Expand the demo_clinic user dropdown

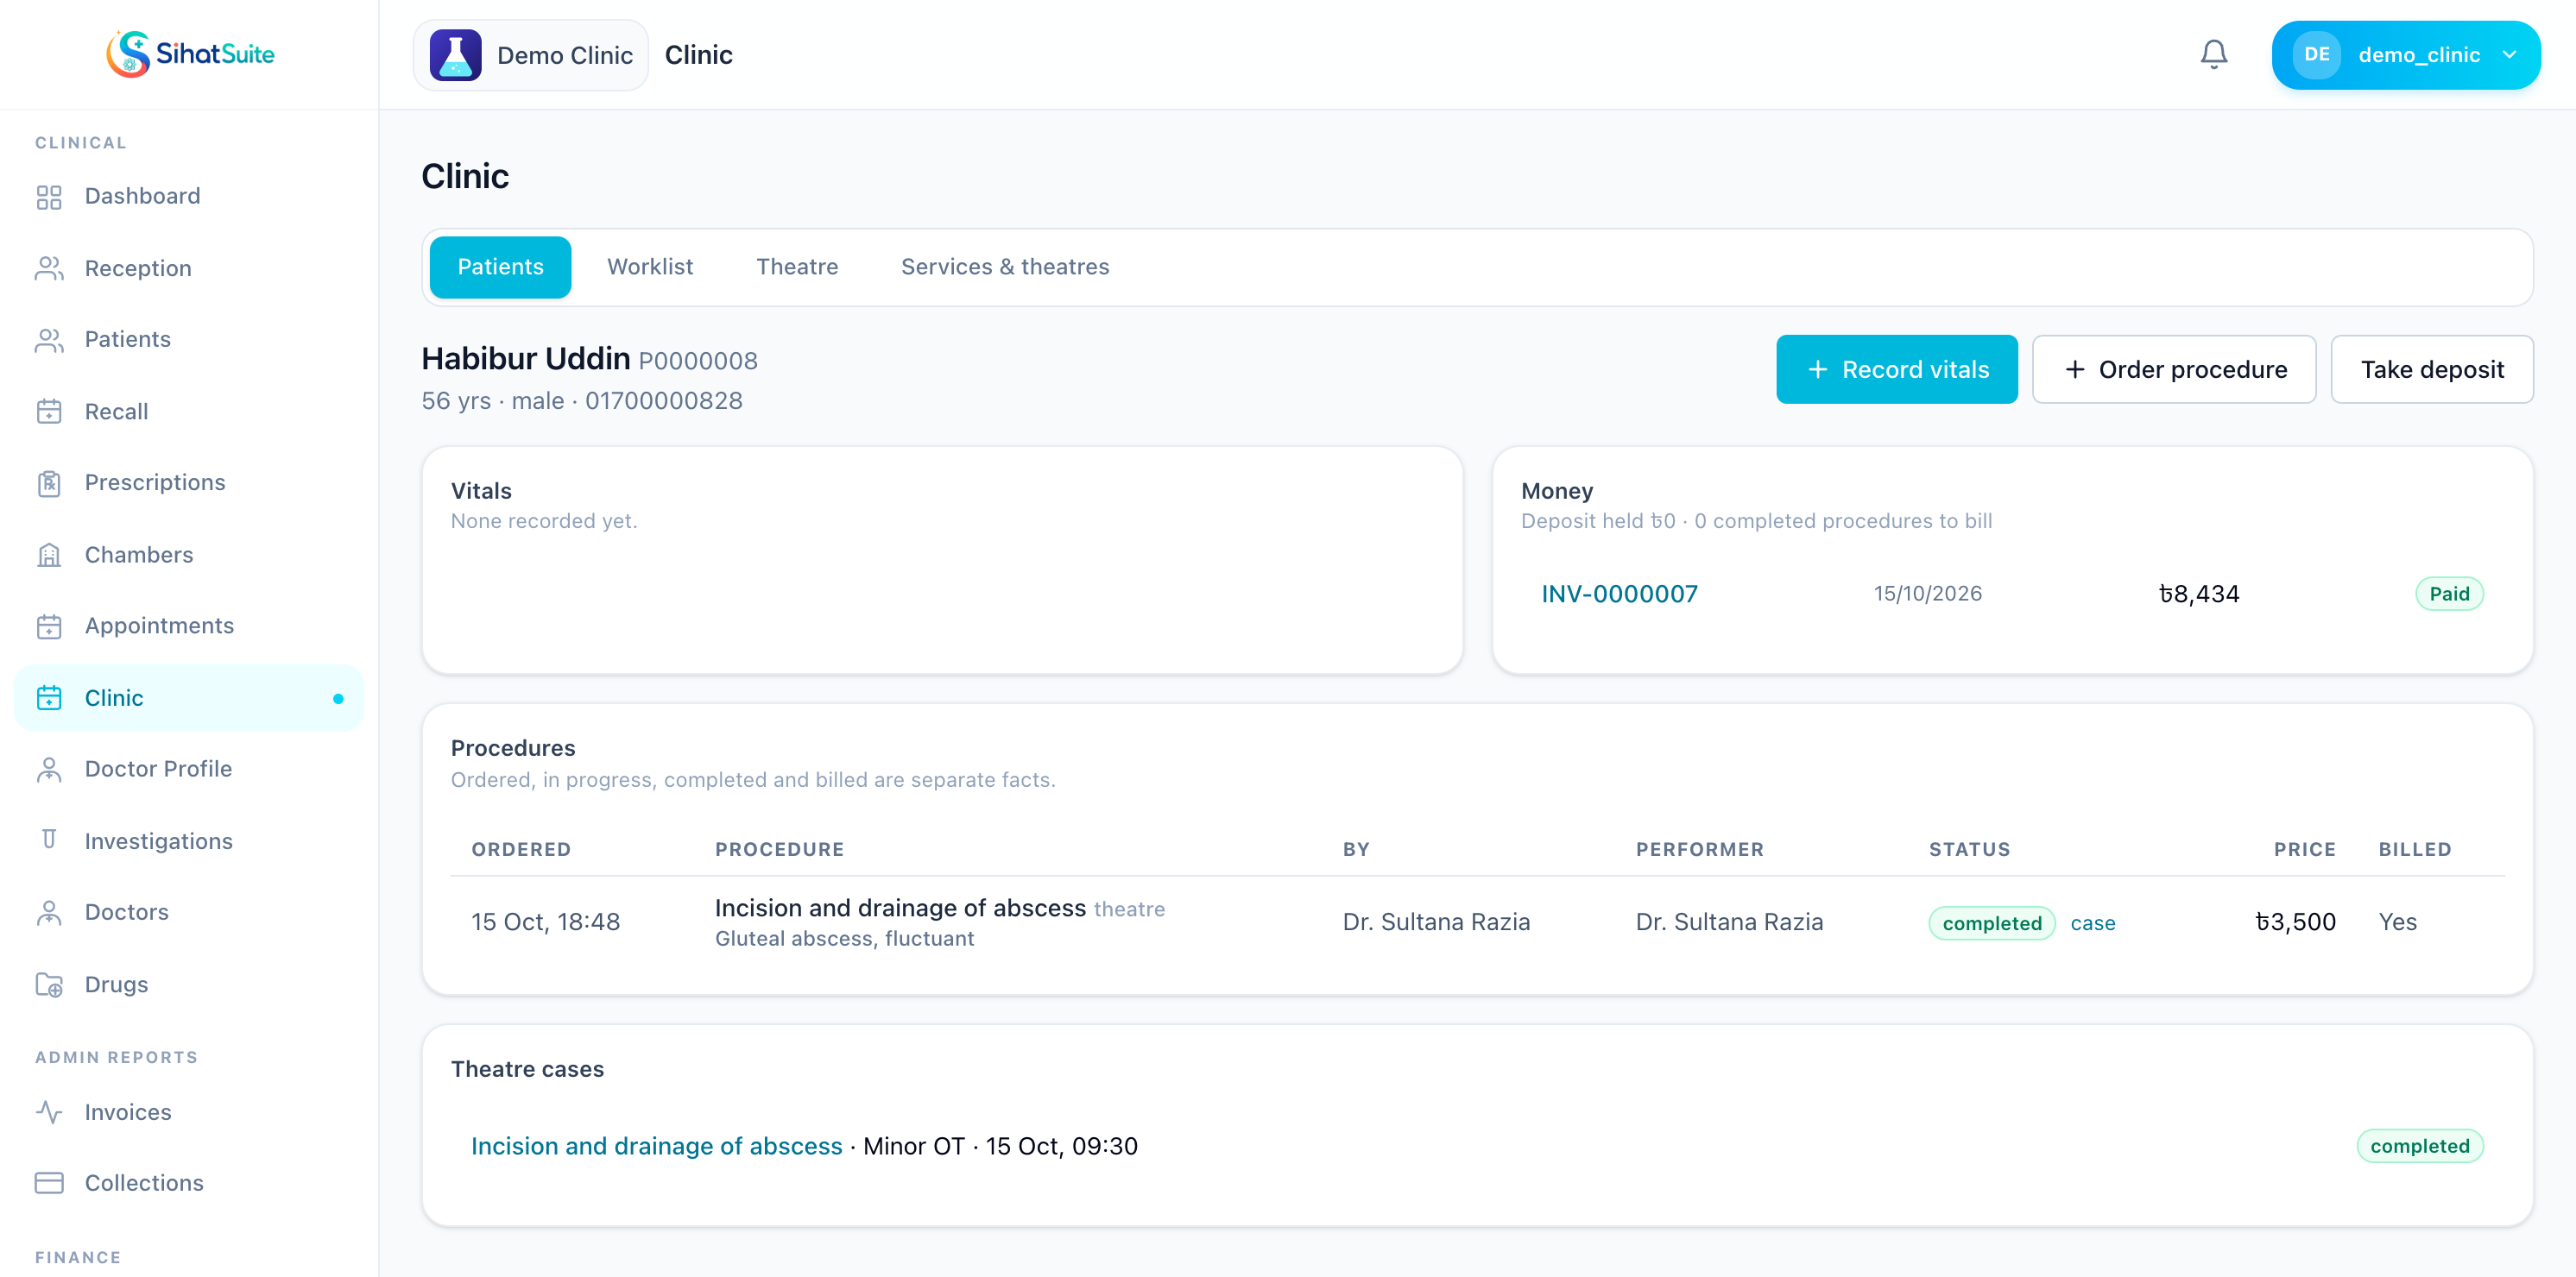coord(2406,55)
